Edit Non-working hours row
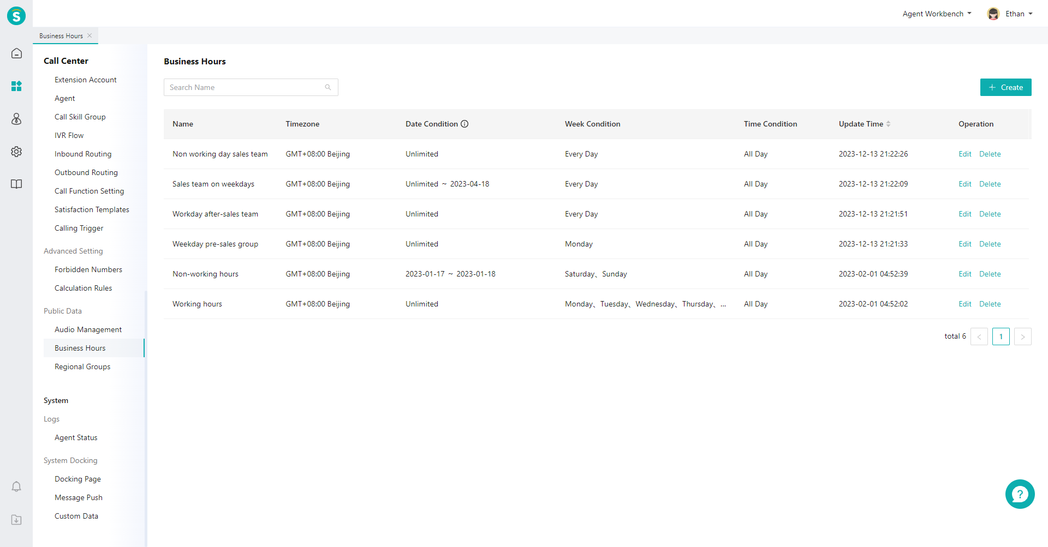 pos(965,274)
